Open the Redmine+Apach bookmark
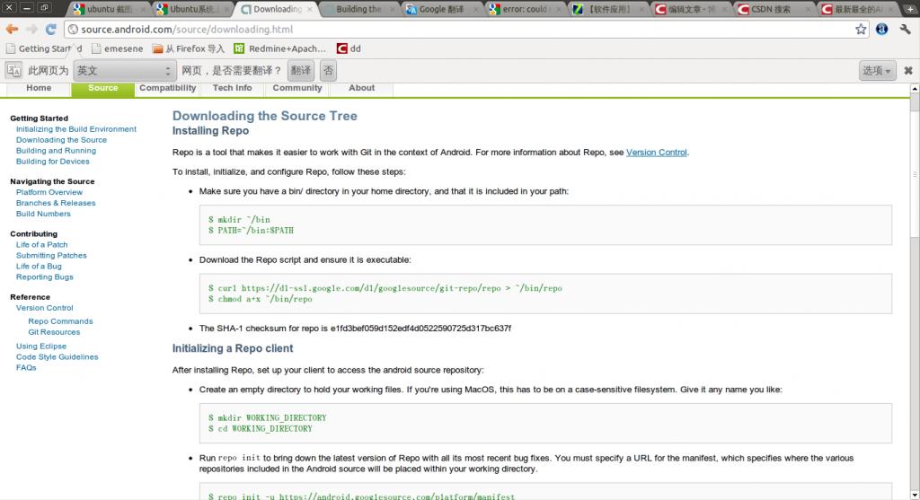 [280, 48]
